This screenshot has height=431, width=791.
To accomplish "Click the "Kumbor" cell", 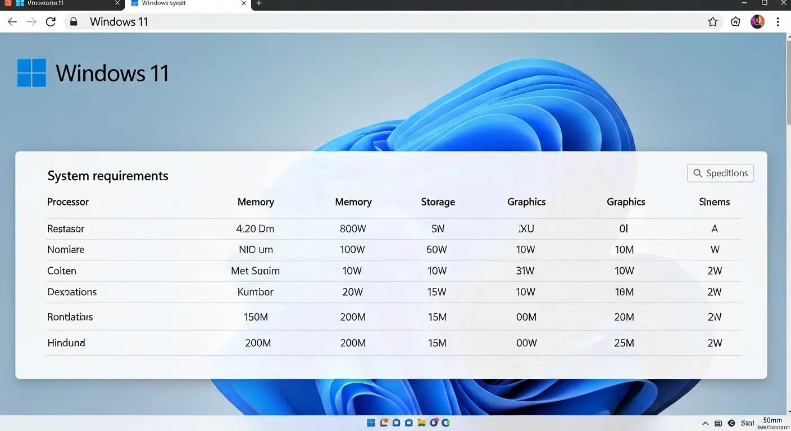I will click(256, 292).
